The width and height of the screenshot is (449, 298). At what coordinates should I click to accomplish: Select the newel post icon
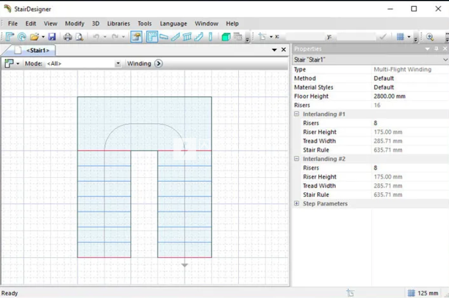click(210, 36)
